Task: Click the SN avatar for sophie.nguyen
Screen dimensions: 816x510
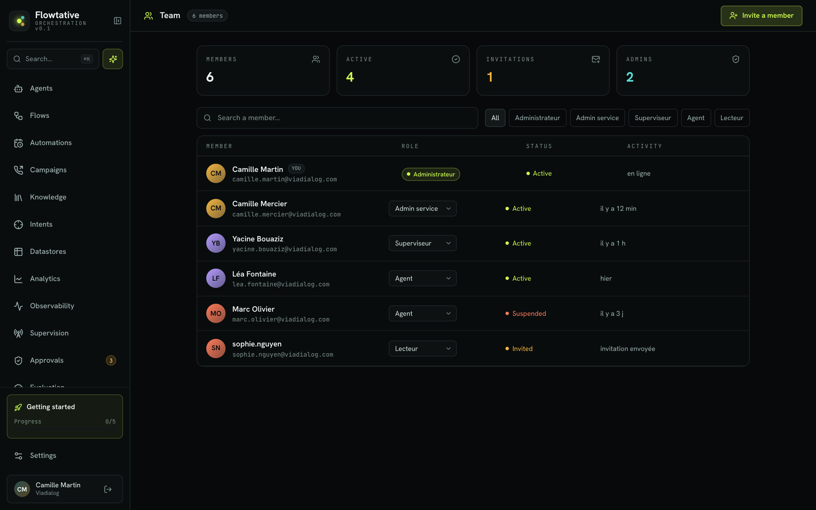Action: [x=216, y=348]
